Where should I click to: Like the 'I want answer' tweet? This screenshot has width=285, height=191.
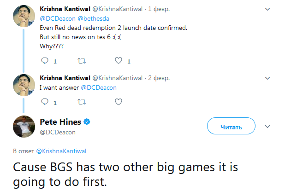tap(119, 102)
